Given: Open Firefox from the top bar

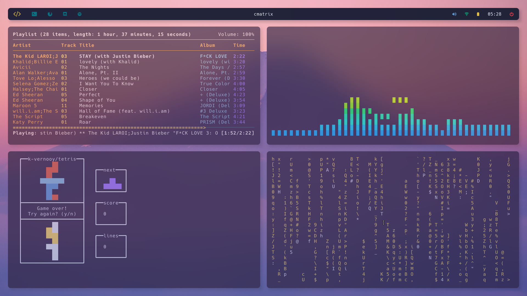Looking at the screenshot, I should pyautogui.click(x=50, y=14).
